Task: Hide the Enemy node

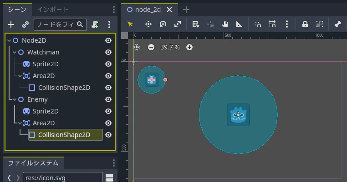Action: [x=108, y=99]
